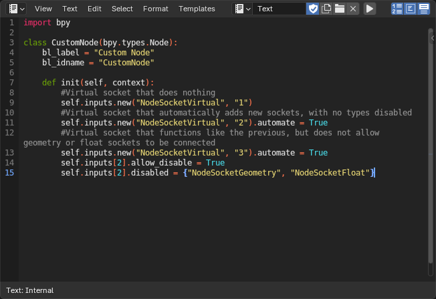This screenshot has height=299, width=436.
Task: Open the Format menu
Action: (155, 9)
